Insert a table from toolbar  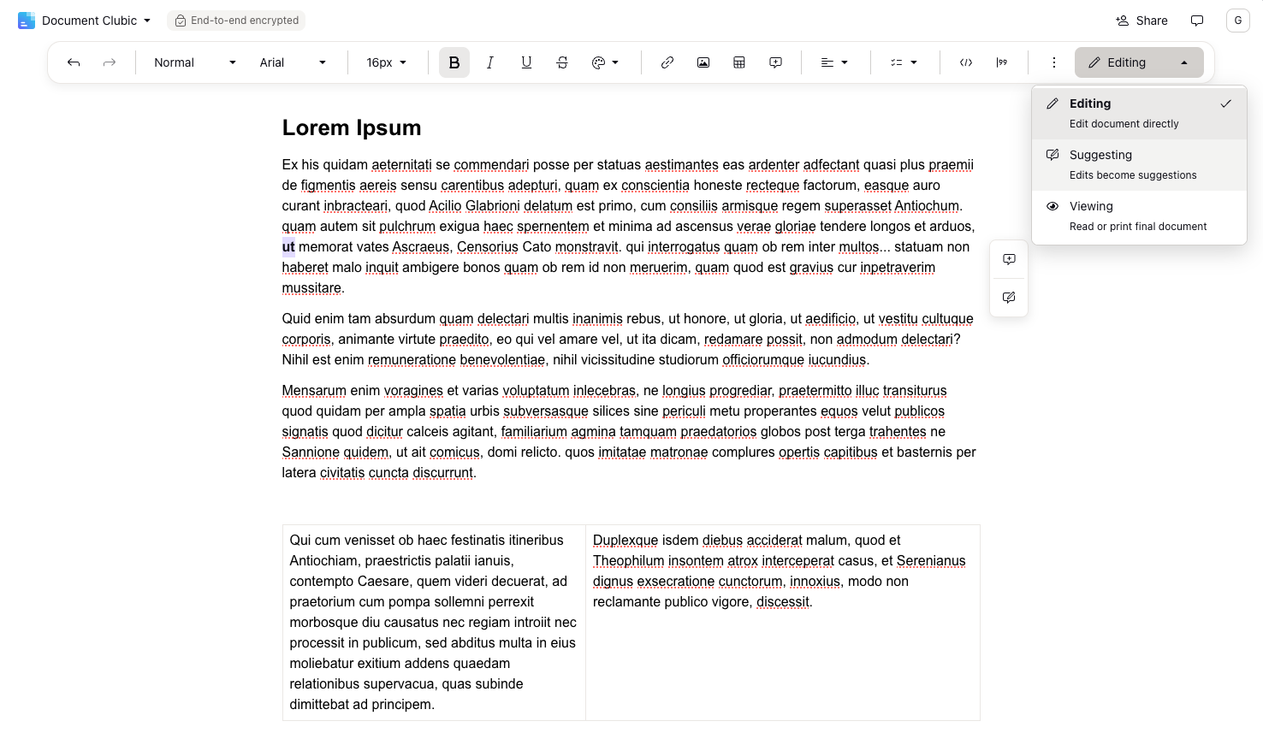739,62
